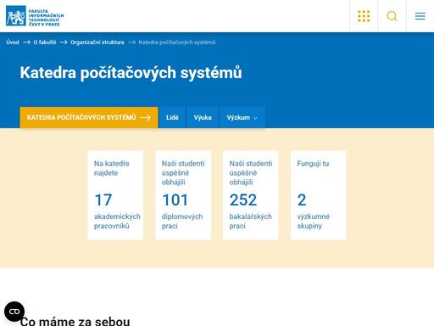Select Katedra počítačových systémů breadcrumb item
Screen dimensions: 434x326
pos(177,42)
